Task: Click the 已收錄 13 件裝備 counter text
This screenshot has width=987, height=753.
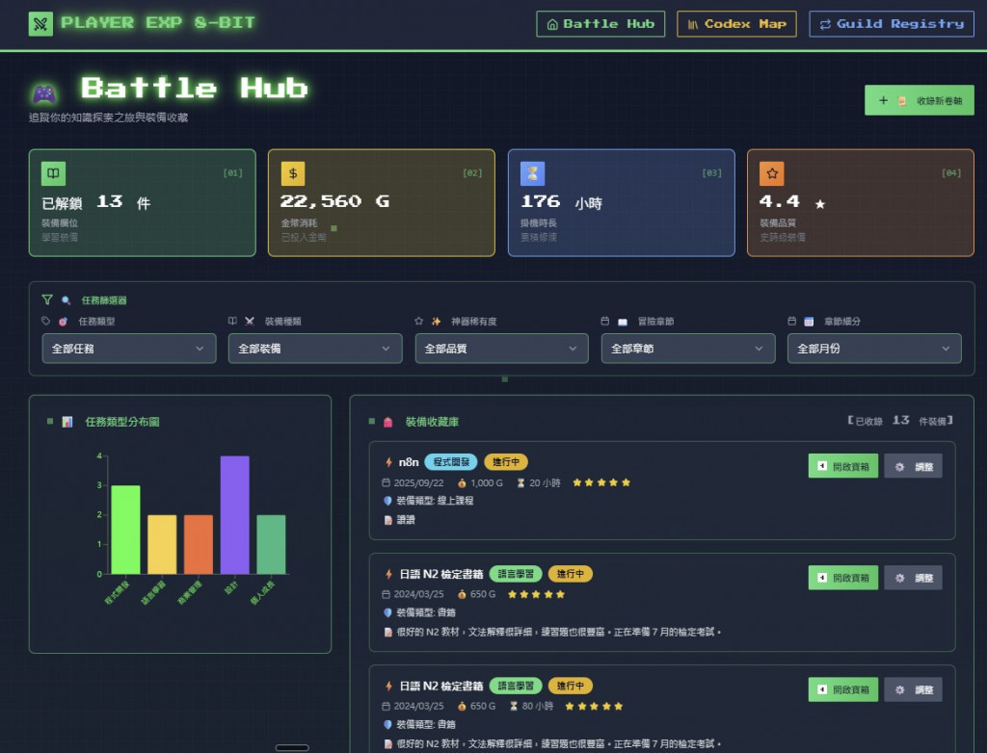Action: [900, 420]
